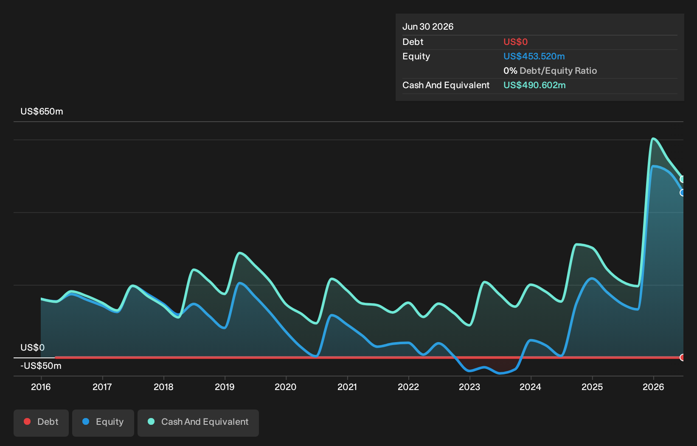Click the 0% Debt/Equity Ratio text
The width and height of the screenshot is (697, 446).
coord(550,71)
